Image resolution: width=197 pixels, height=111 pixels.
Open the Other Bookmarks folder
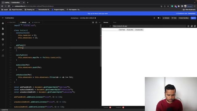[x=189, y=10]
